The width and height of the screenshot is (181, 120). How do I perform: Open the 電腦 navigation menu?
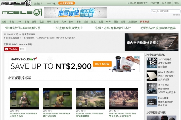[x=41, y=22]
